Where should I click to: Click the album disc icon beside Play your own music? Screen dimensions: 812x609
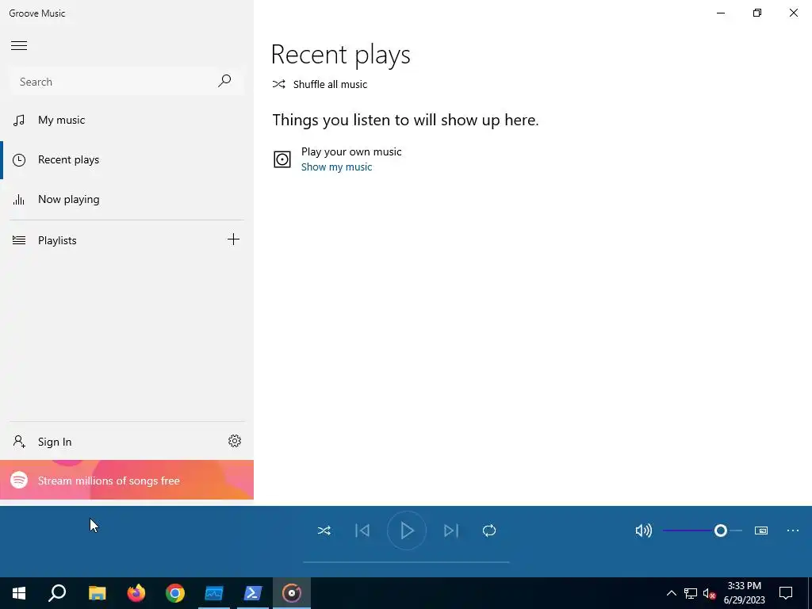[282, 159]
